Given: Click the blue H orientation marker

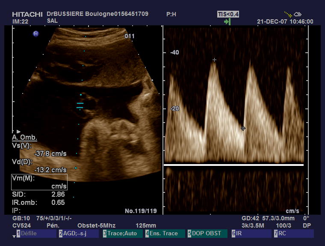Looking at the screenshot, I should point(36,34).
